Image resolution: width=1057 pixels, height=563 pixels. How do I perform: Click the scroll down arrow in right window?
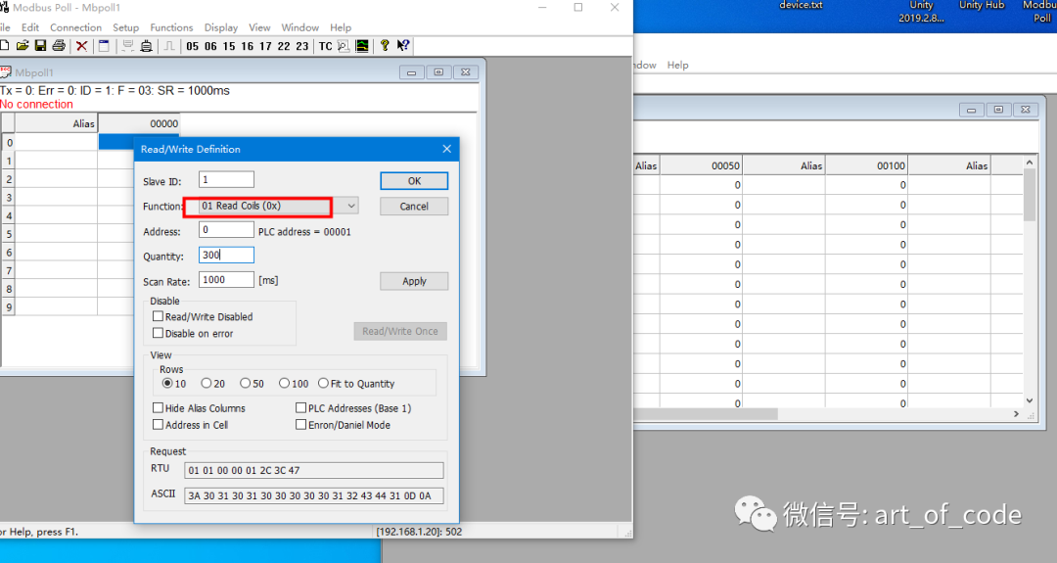(1030, 399)
